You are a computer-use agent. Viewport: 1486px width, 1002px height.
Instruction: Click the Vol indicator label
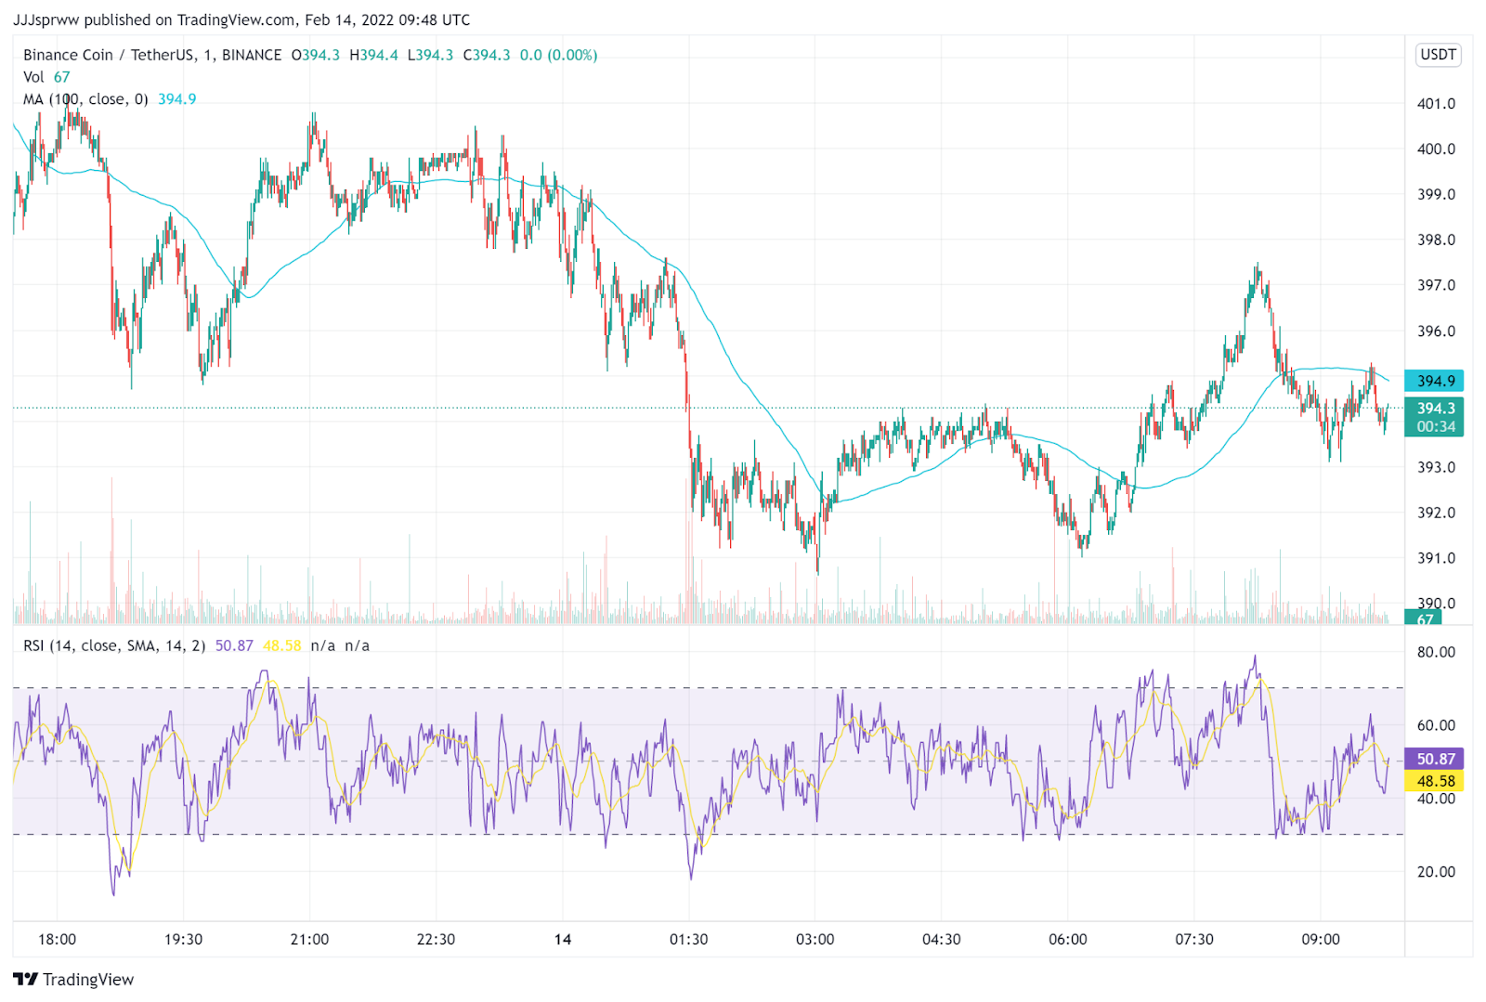pyautogui.click(x=33, y=77)
